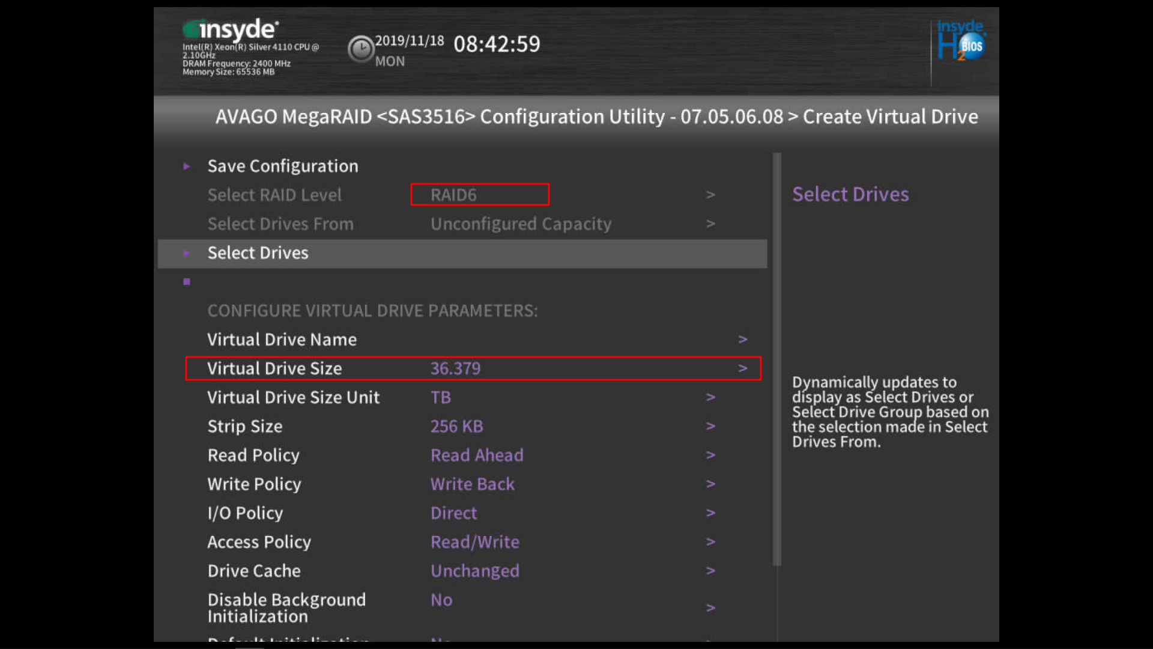Open the Save Configuration submenu
The width and height of the screenshot is (1153, 649).
point(282,166)
